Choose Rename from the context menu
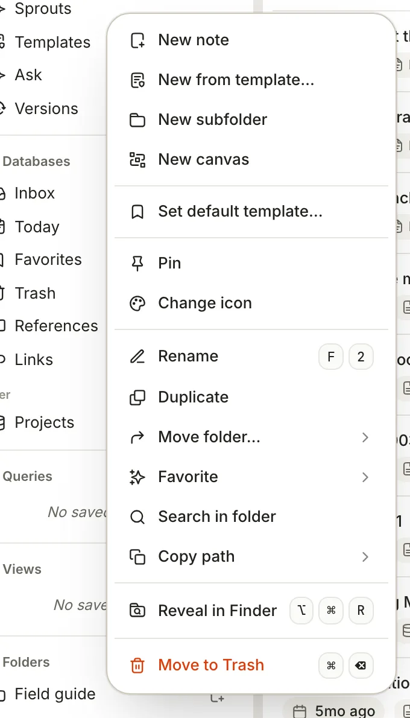Screen dimensions: 410x718 (x=251, y=356)
